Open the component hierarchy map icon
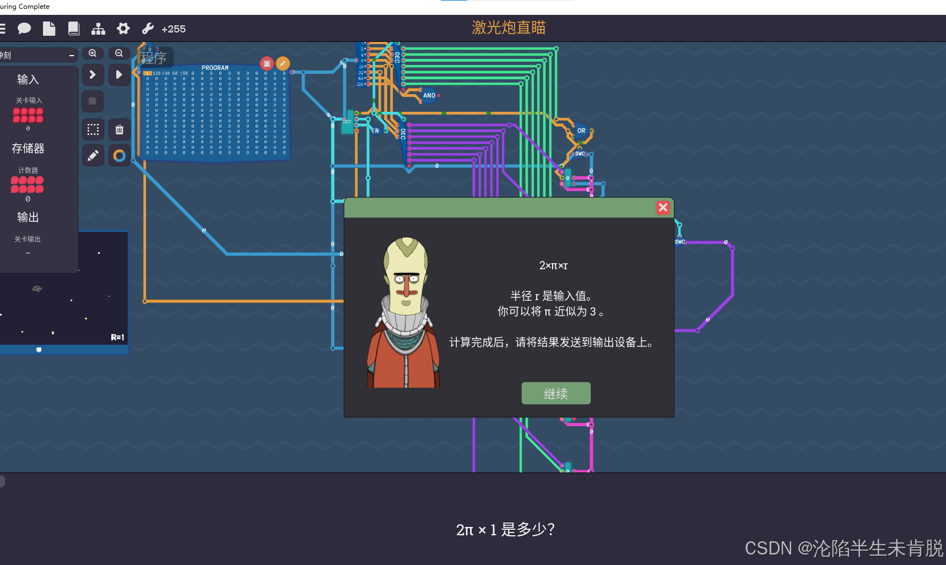The image size is (946, 565). [98, 29]
